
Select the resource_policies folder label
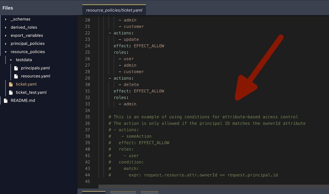[28, 52]
